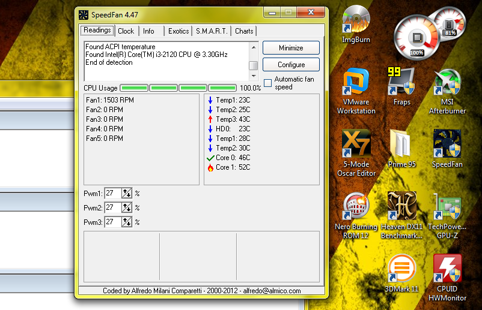Open the MSI Afterburner desktop shortcut
The width and height of the screenshot is (482, 310).
(447, 91)
